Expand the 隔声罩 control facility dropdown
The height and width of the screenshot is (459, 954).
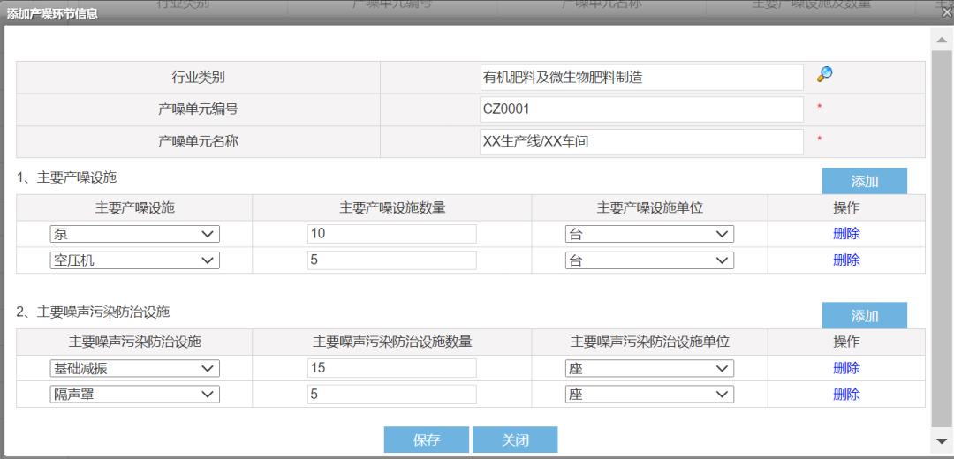tap(134, 395)
